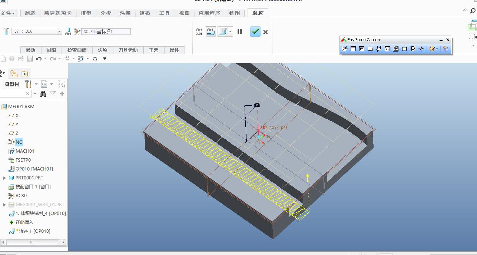Switch to the 注释 ribbon tab

click(x=125, y=13)
